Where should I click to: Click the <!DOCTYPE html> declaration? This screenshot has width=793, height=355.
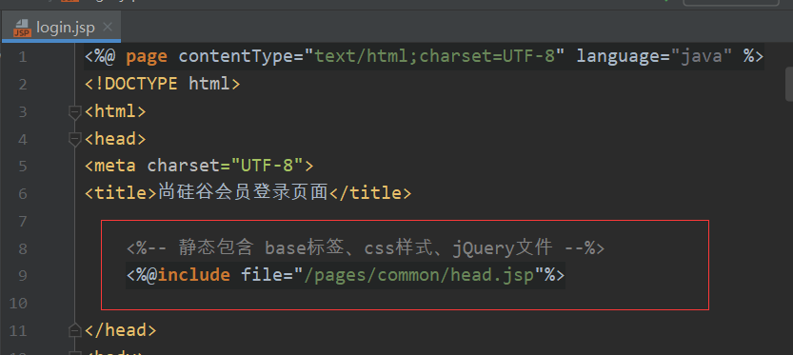162,84
